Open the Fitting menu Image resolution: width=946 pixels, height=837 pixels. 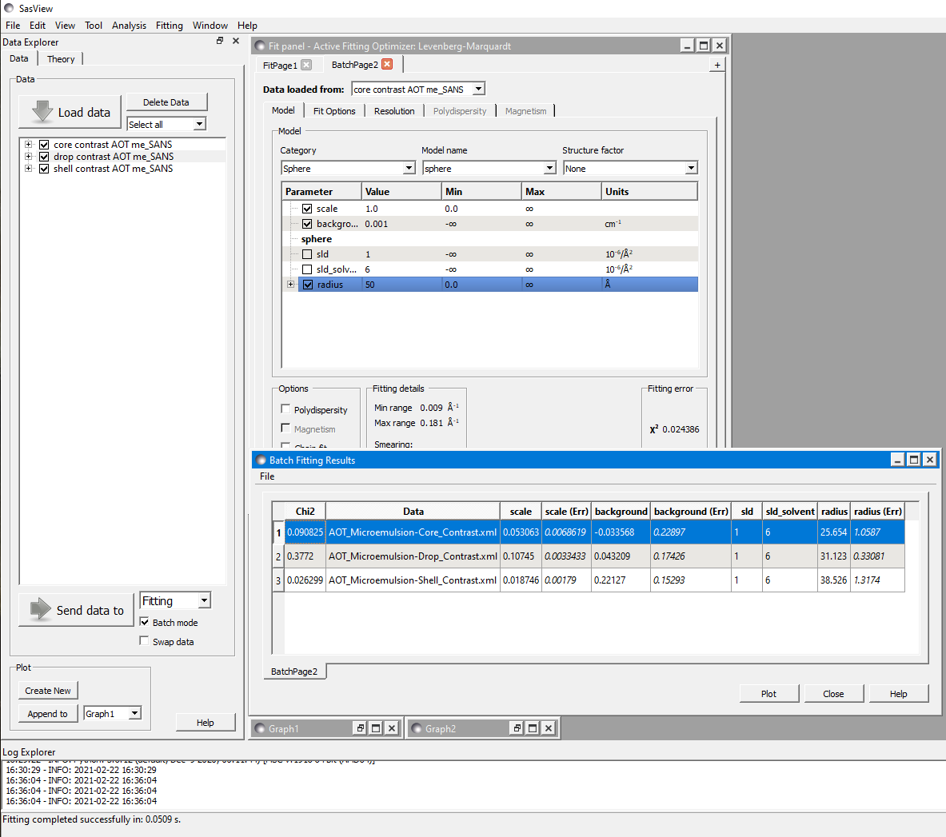coord(170,25)
